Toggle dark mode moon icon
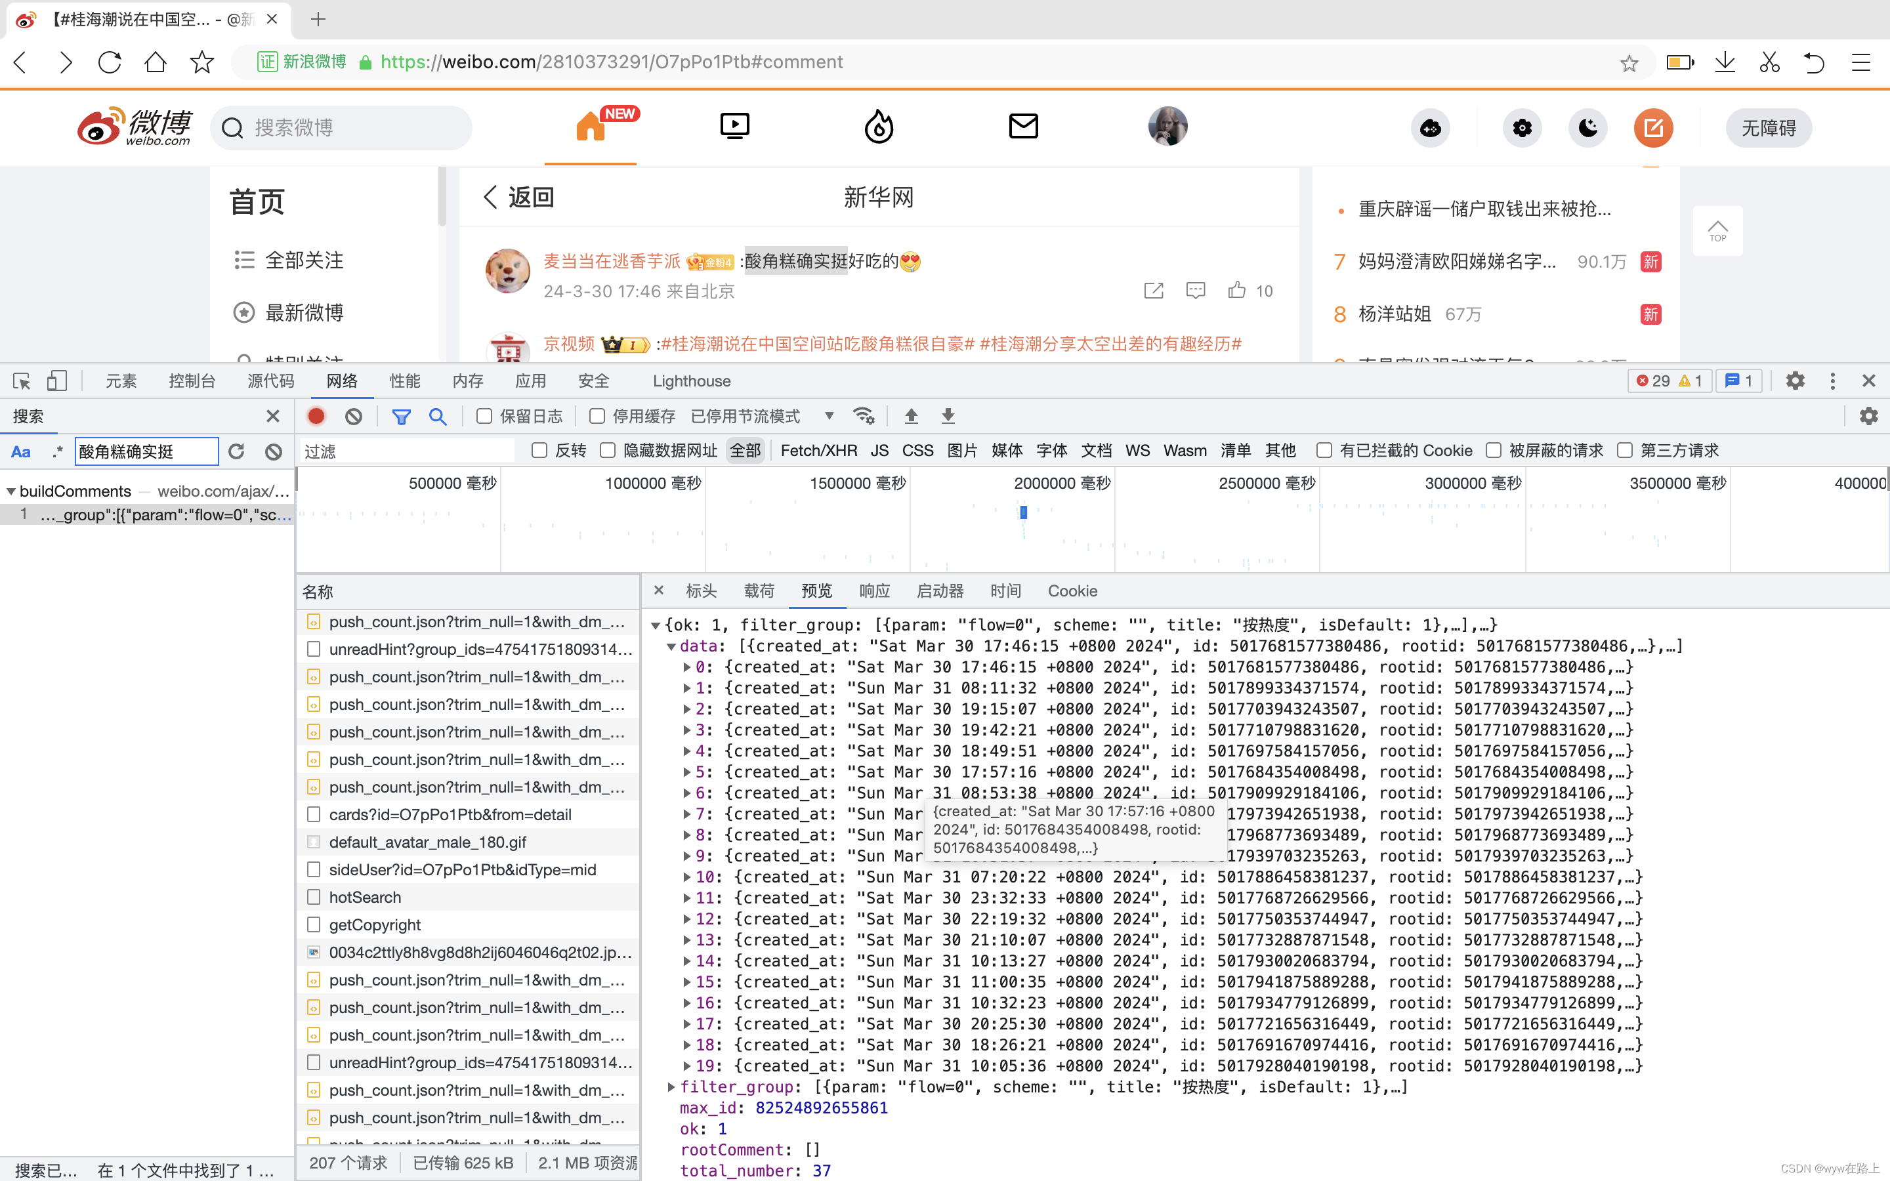The width and height of the screenshot is (1890, 1181). pos(1587,128)
